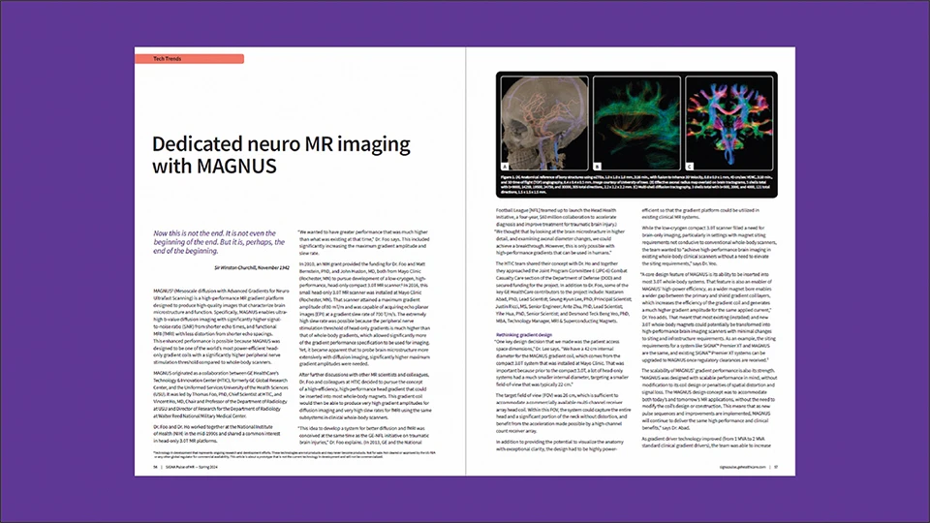Image resolution: width=930 pixels, height=523 pixels.
Task: Click the footnote text at left page bottom
Action: pyautogui.click(x=291, y=456)
